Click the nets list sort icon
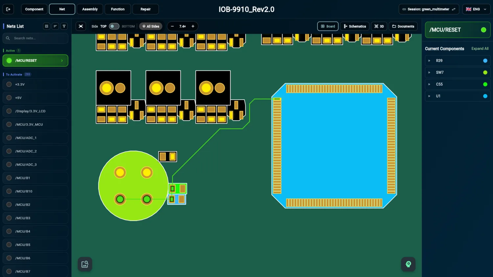The width and height of the screenshot is (493, 277). (55, 26)
